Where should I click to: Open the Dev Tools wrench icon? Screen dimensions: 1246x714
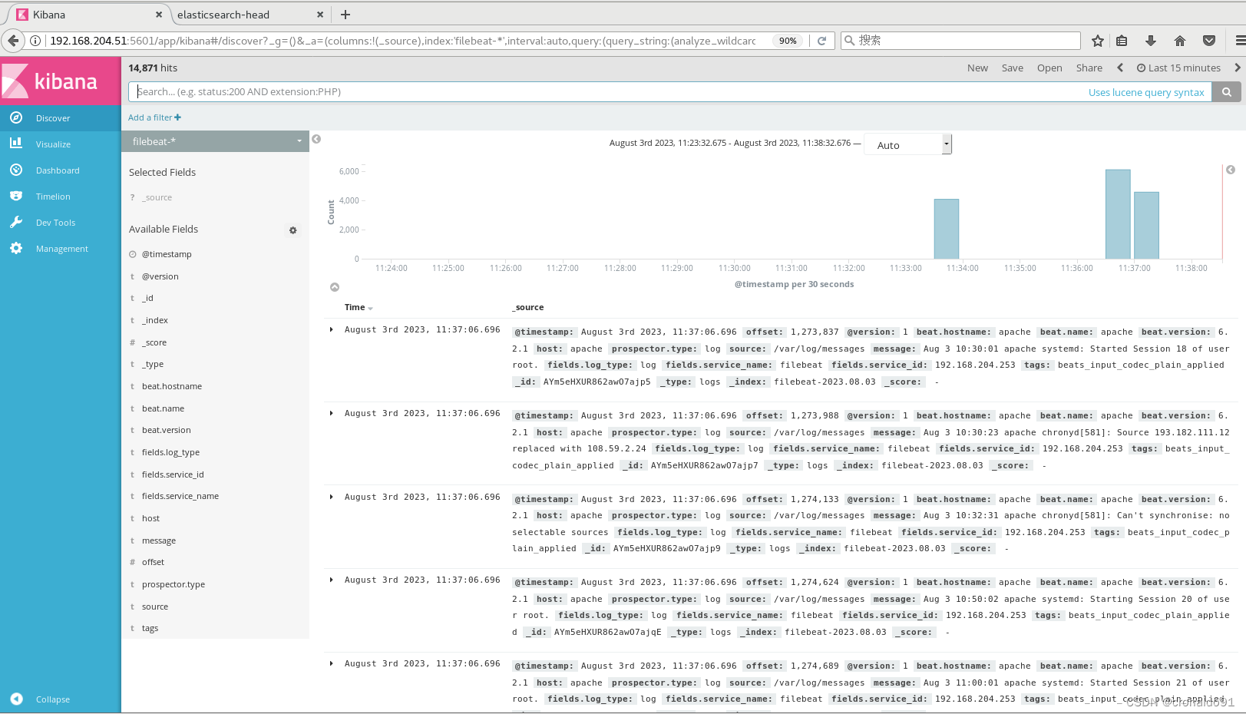click(x=16, y=222)
